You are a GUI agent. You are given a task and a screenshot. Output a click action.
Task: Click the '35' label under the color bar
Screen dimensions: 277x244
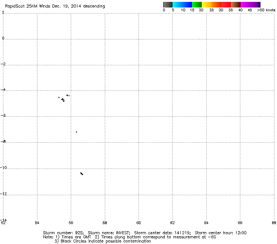point(231,10)
